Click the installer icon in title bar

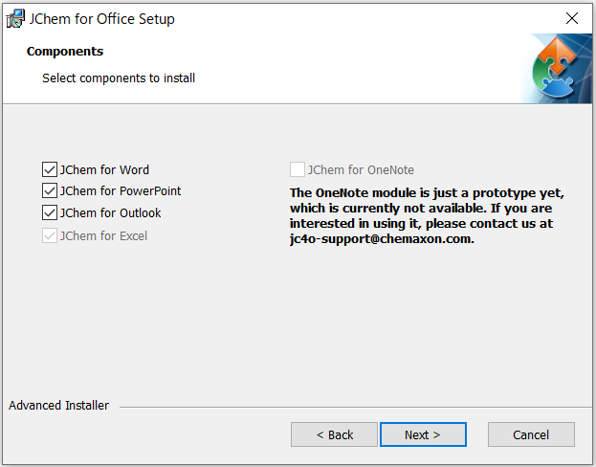click(x=15, y=18)
